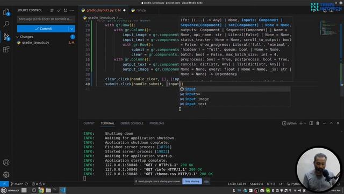Viewport: 344px width, 194px height.
Task: Click the blue Commit button
Action: point(43,29)
